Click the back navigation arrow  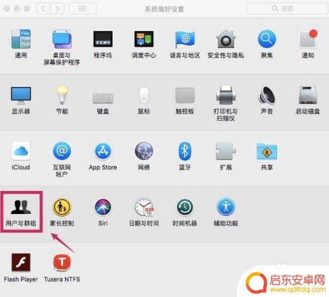point(43,9)
